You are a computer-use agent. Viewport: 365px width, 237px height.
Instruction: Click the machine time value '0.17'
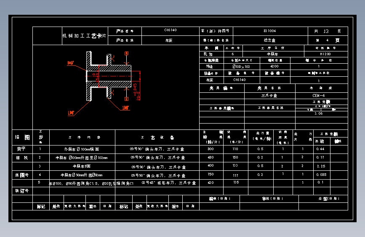[x=320, y=157]
